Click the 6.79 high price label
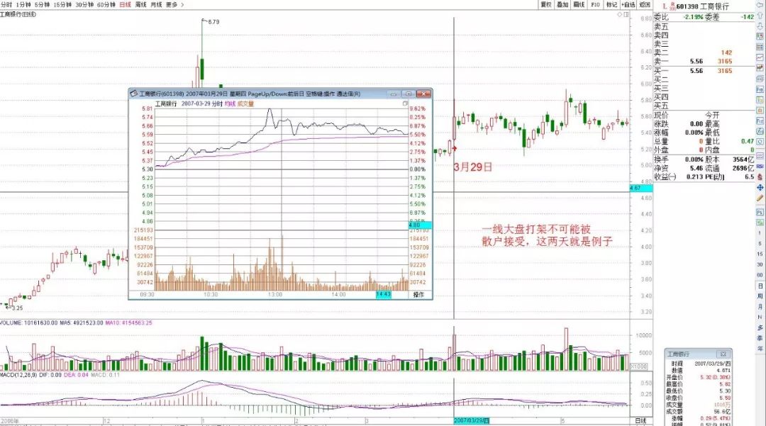This screenshot has width=766, height=426. click(213, 22)
